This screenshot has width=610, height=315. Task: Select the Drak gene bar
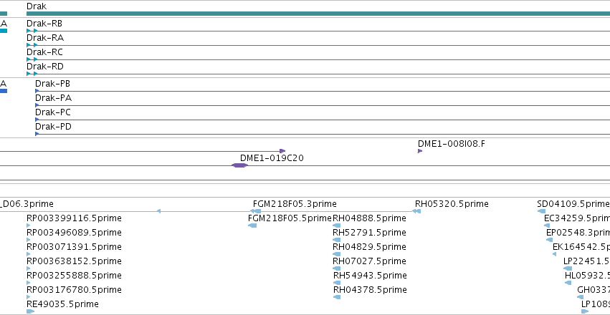click(318, 14)
